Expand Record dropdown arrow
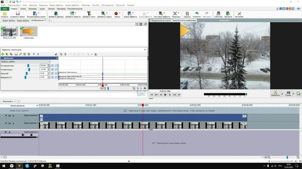Viewport: 302px width, 169px height. tap(119, 13)
